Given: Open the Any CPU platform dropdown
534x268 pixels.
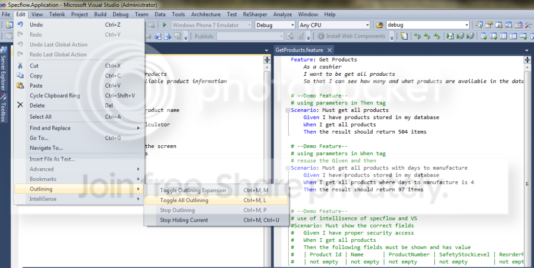Looking at the screenshot, I should (367, 25).
